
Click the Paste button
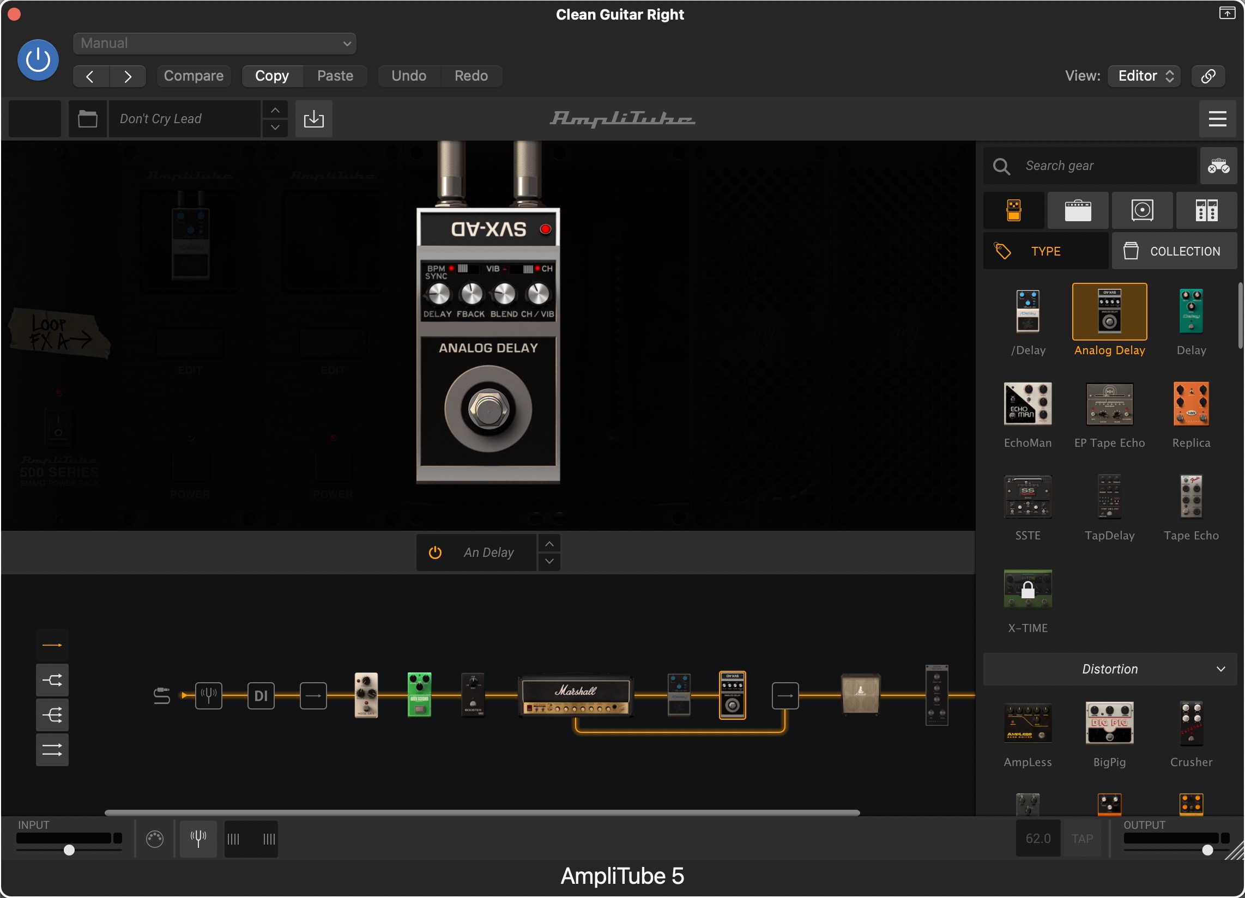click(335, 76)
